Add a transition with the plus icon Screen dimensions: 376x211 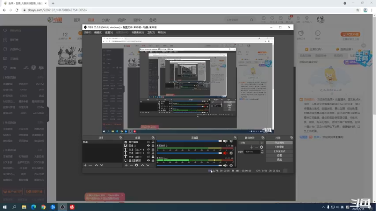point(251,147)
